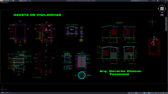Click the Open file icon
Viewport: 168px width, 94px height.
pos(5,1)
